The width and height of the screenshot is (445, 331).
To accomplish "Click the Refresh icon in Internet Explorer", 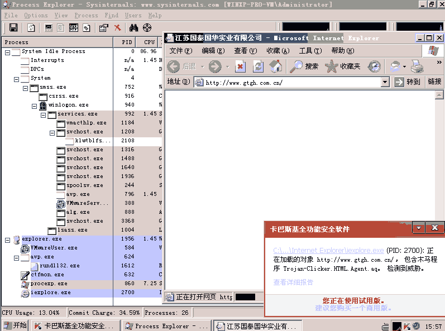I will (x=258, y=66).
